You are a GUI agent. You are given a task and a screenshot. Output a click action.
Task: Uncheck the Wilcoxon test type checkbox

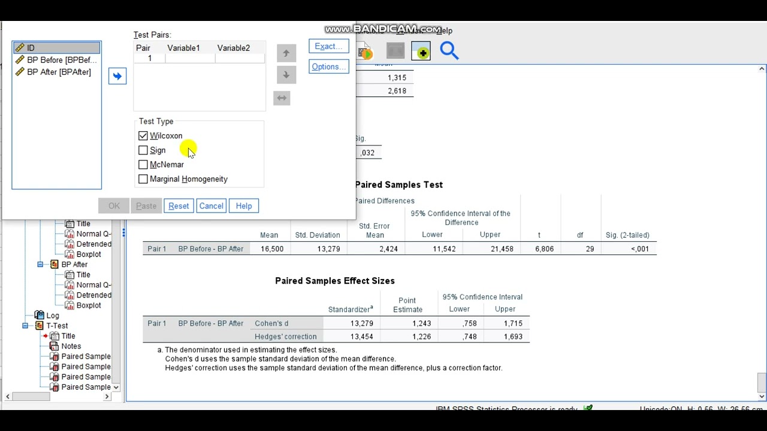143,136
